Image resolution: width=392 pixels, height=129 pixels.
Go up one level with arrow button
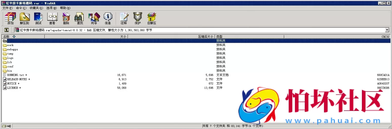click(x=7, y=30)
